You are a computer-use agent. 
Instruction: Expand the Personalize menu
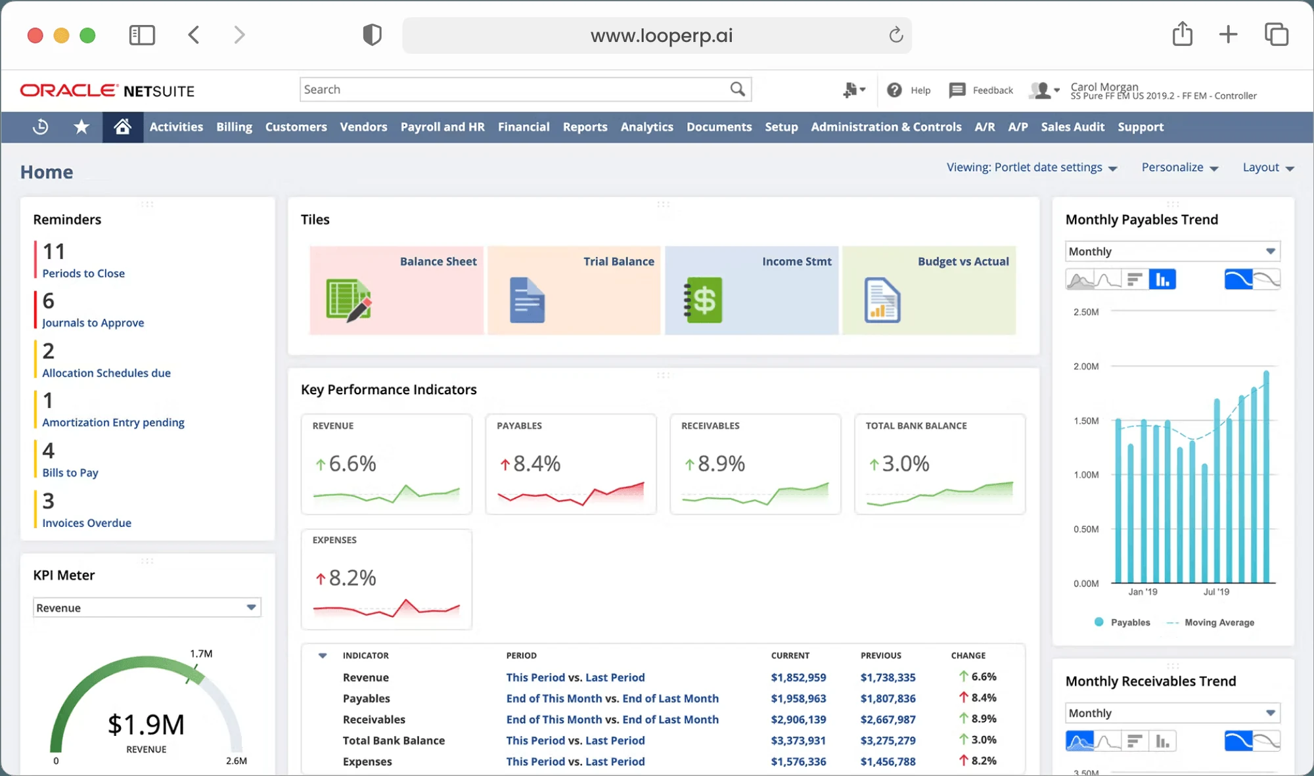[1180, 168]
